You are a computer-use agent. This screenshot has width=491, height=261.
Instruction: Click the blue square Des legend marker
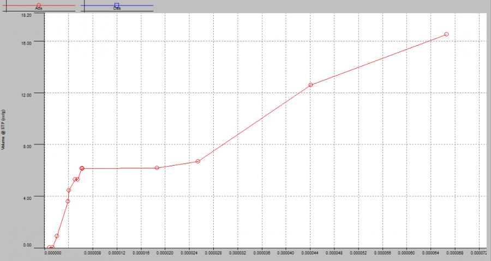coord(117,5)
